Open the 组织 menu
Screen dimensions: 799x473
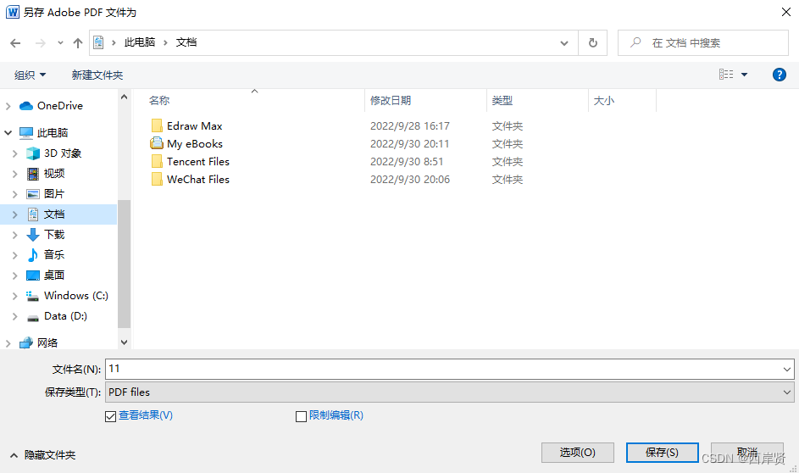point(30,75)
